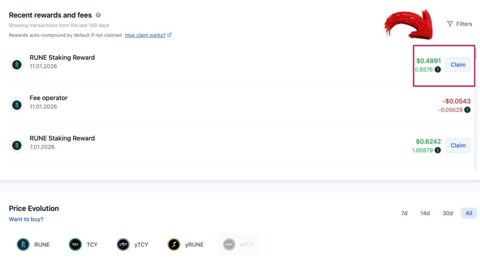Claim the $0.6242 RUNE staking reward
Image resolution: width=480 pixels, height=270 pixels.
coord(458,145)
